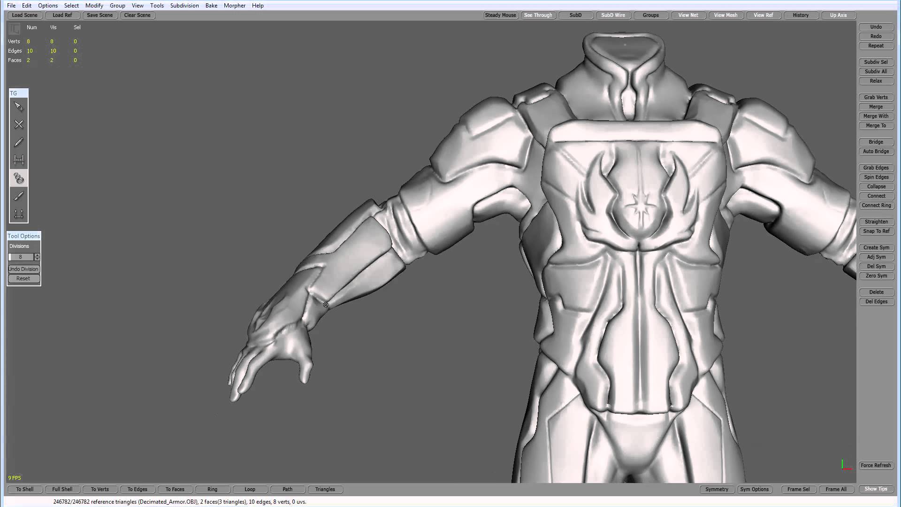Open the Options menu
Screen dimensions: 901x507
pos(48,6)
